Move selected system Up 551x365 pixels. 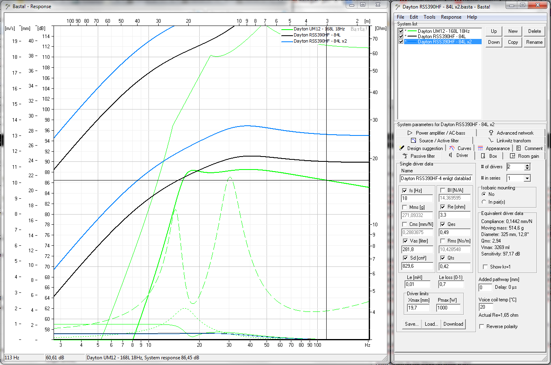point(494,31)
